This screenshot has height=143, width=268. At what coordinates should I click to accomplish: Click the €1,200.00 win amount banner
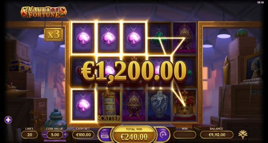[x=134, y=71]
